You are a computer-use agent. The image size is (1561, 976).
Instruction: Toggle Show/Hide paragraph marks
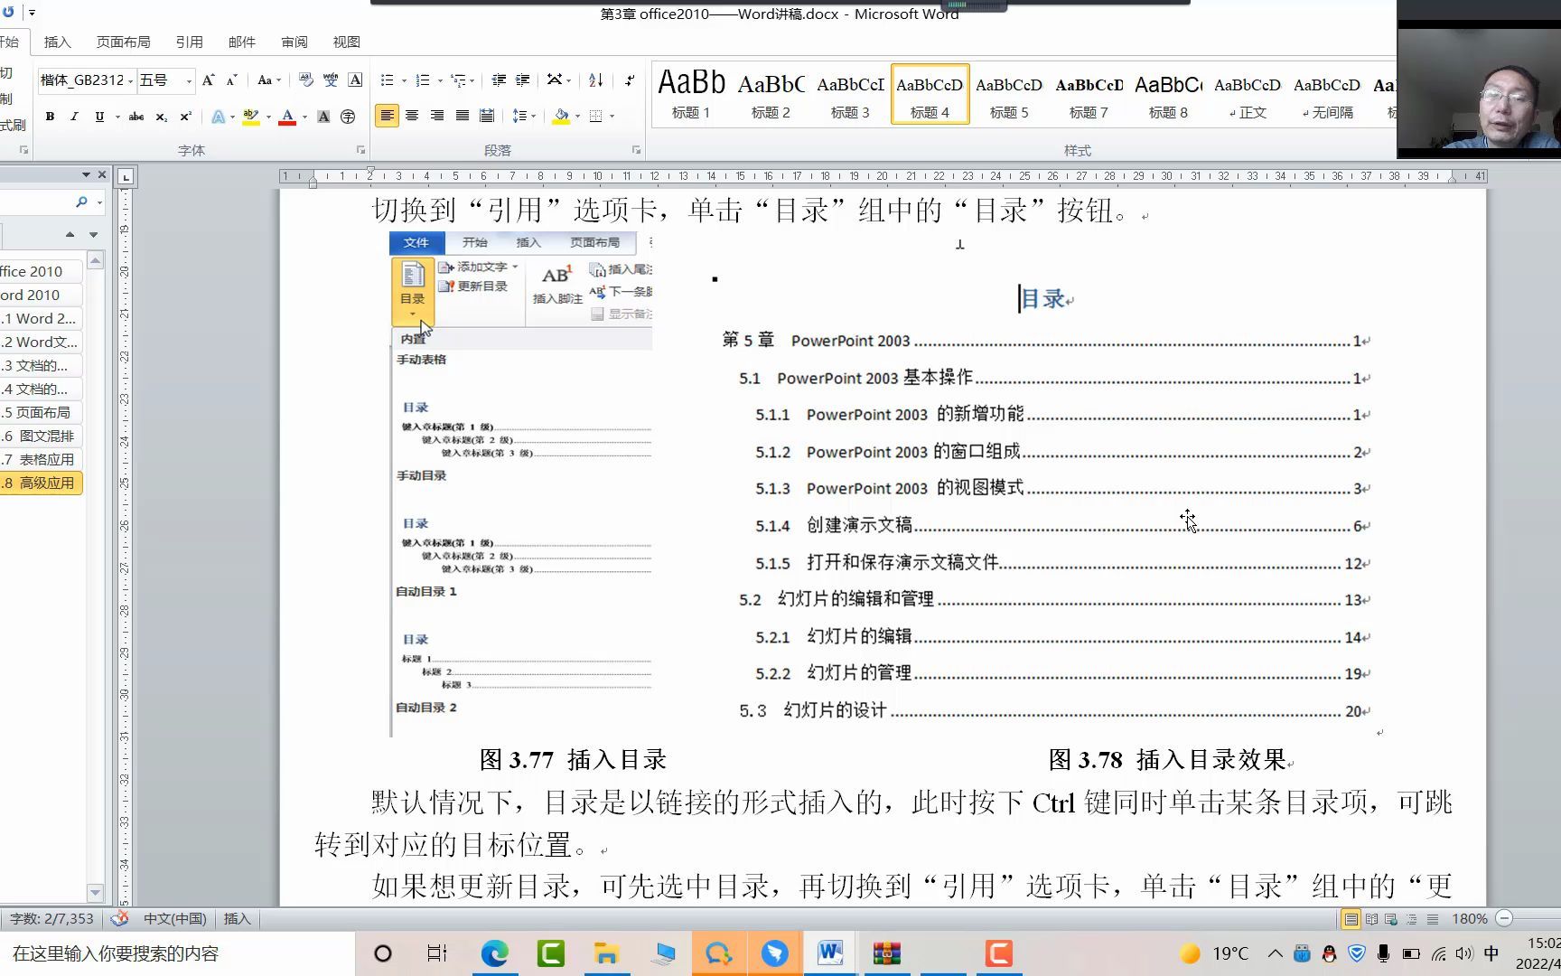(630, 80)
